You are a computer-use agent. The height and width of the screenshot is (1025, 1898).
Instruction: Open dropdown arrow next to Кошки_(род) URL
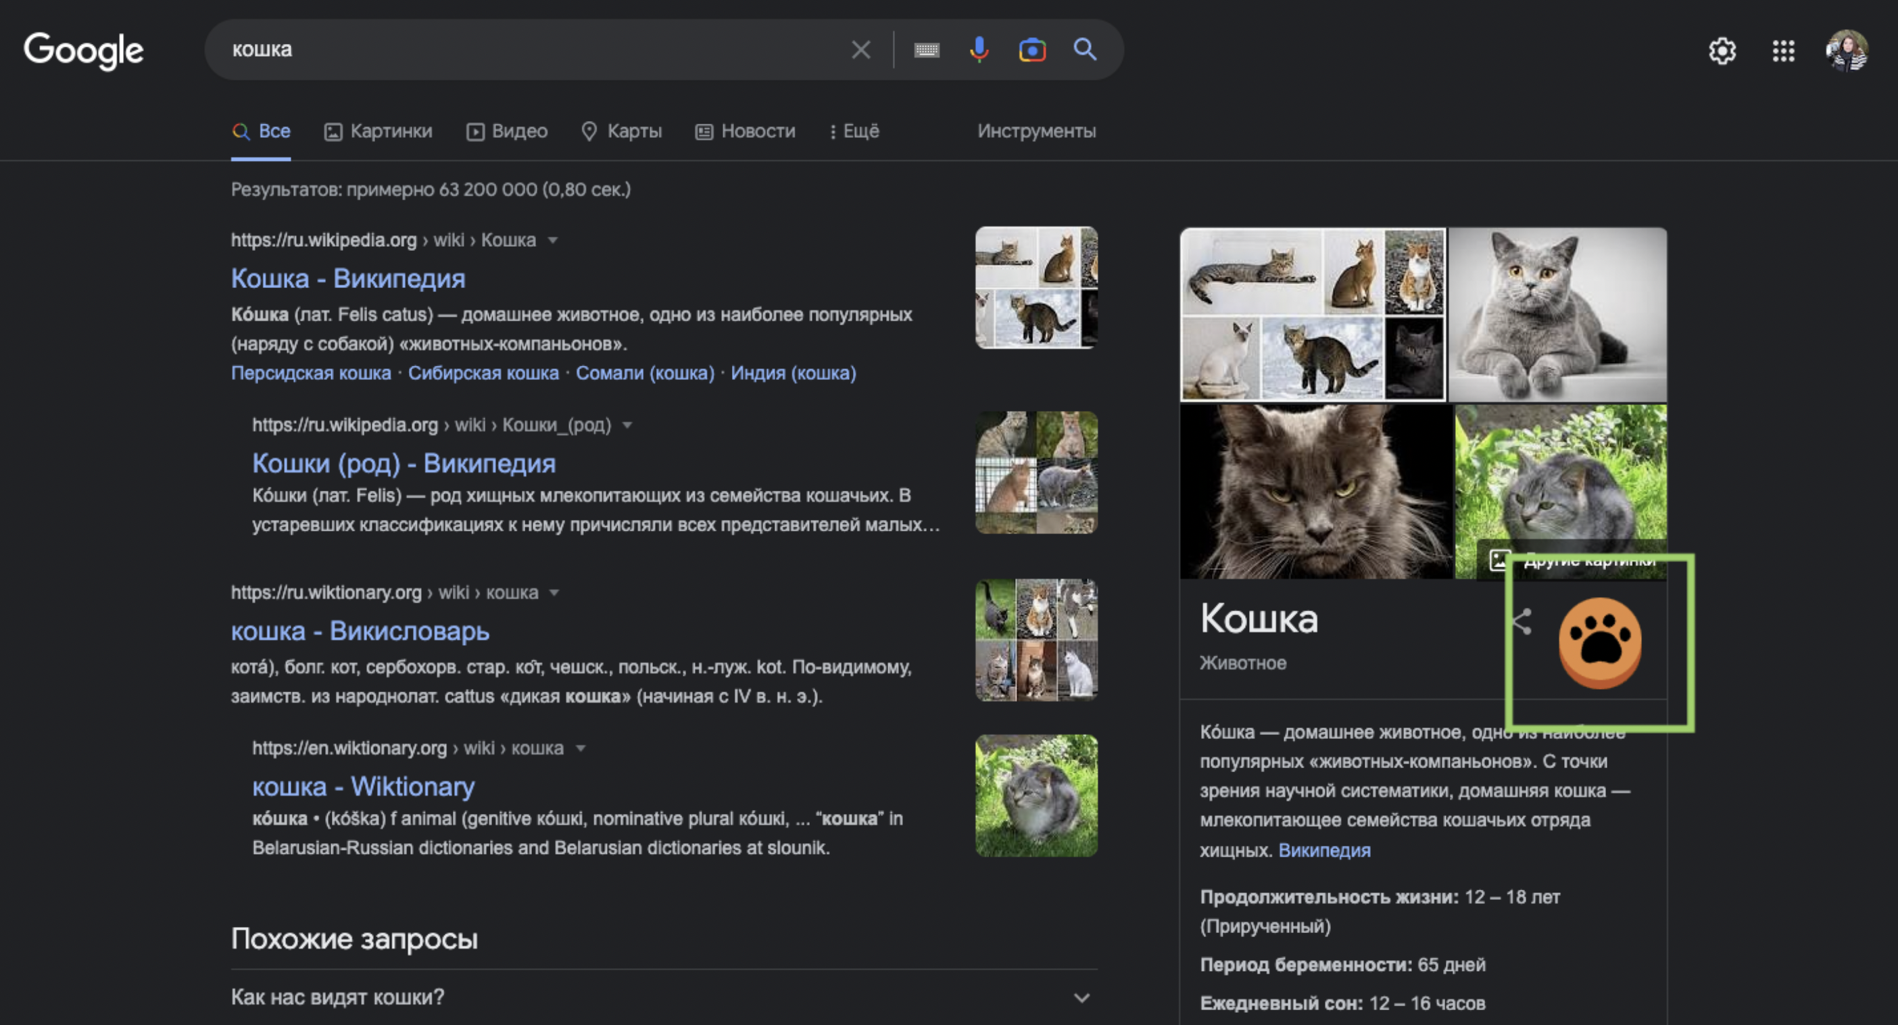point(627,425)
